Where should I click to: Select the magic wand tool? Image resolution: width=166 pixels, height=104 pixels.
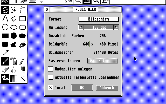point(23,78)
